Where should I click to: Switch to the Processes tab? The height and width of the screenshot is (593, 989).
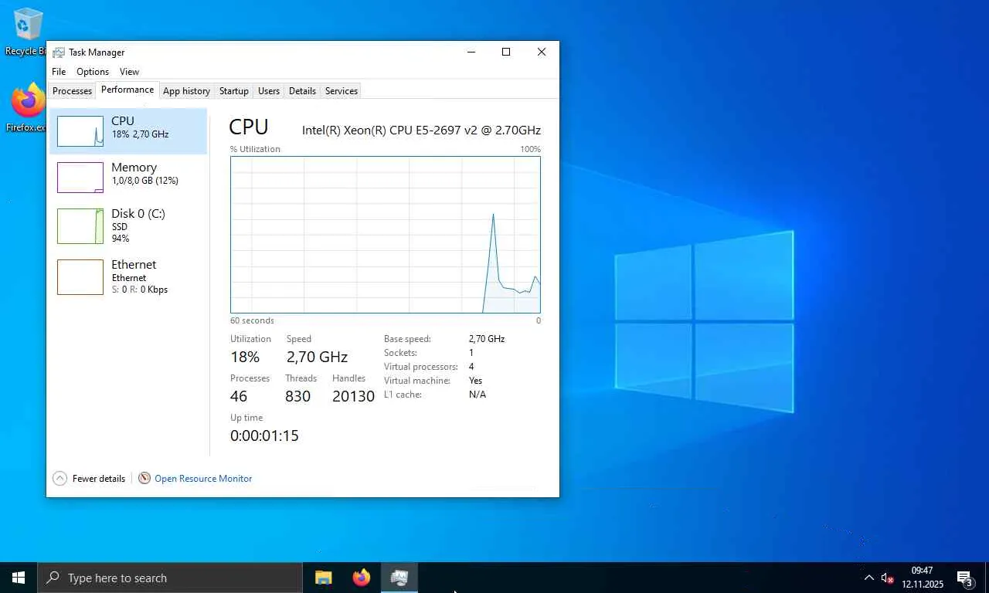coord(73,91)
